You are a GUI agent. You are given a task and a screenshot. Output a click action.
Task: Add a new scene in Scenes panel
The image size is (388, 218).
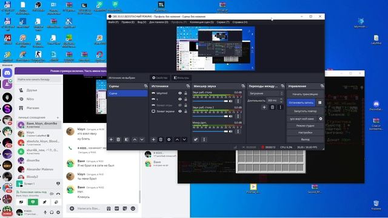(111, 140)
